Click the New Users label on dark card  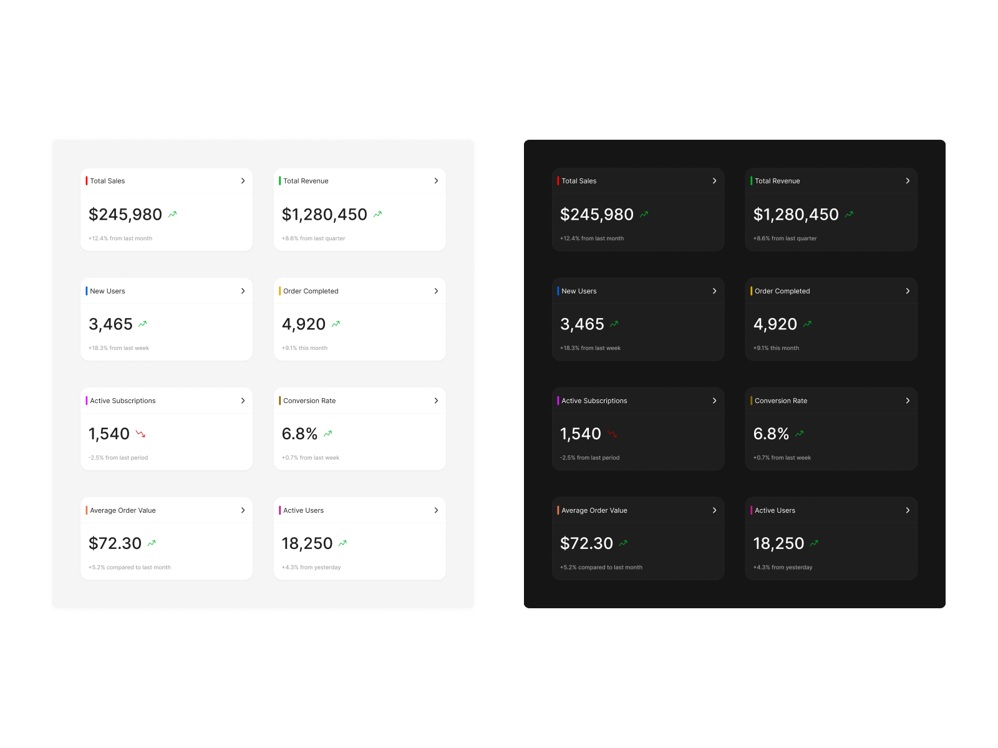coord(579,291)
